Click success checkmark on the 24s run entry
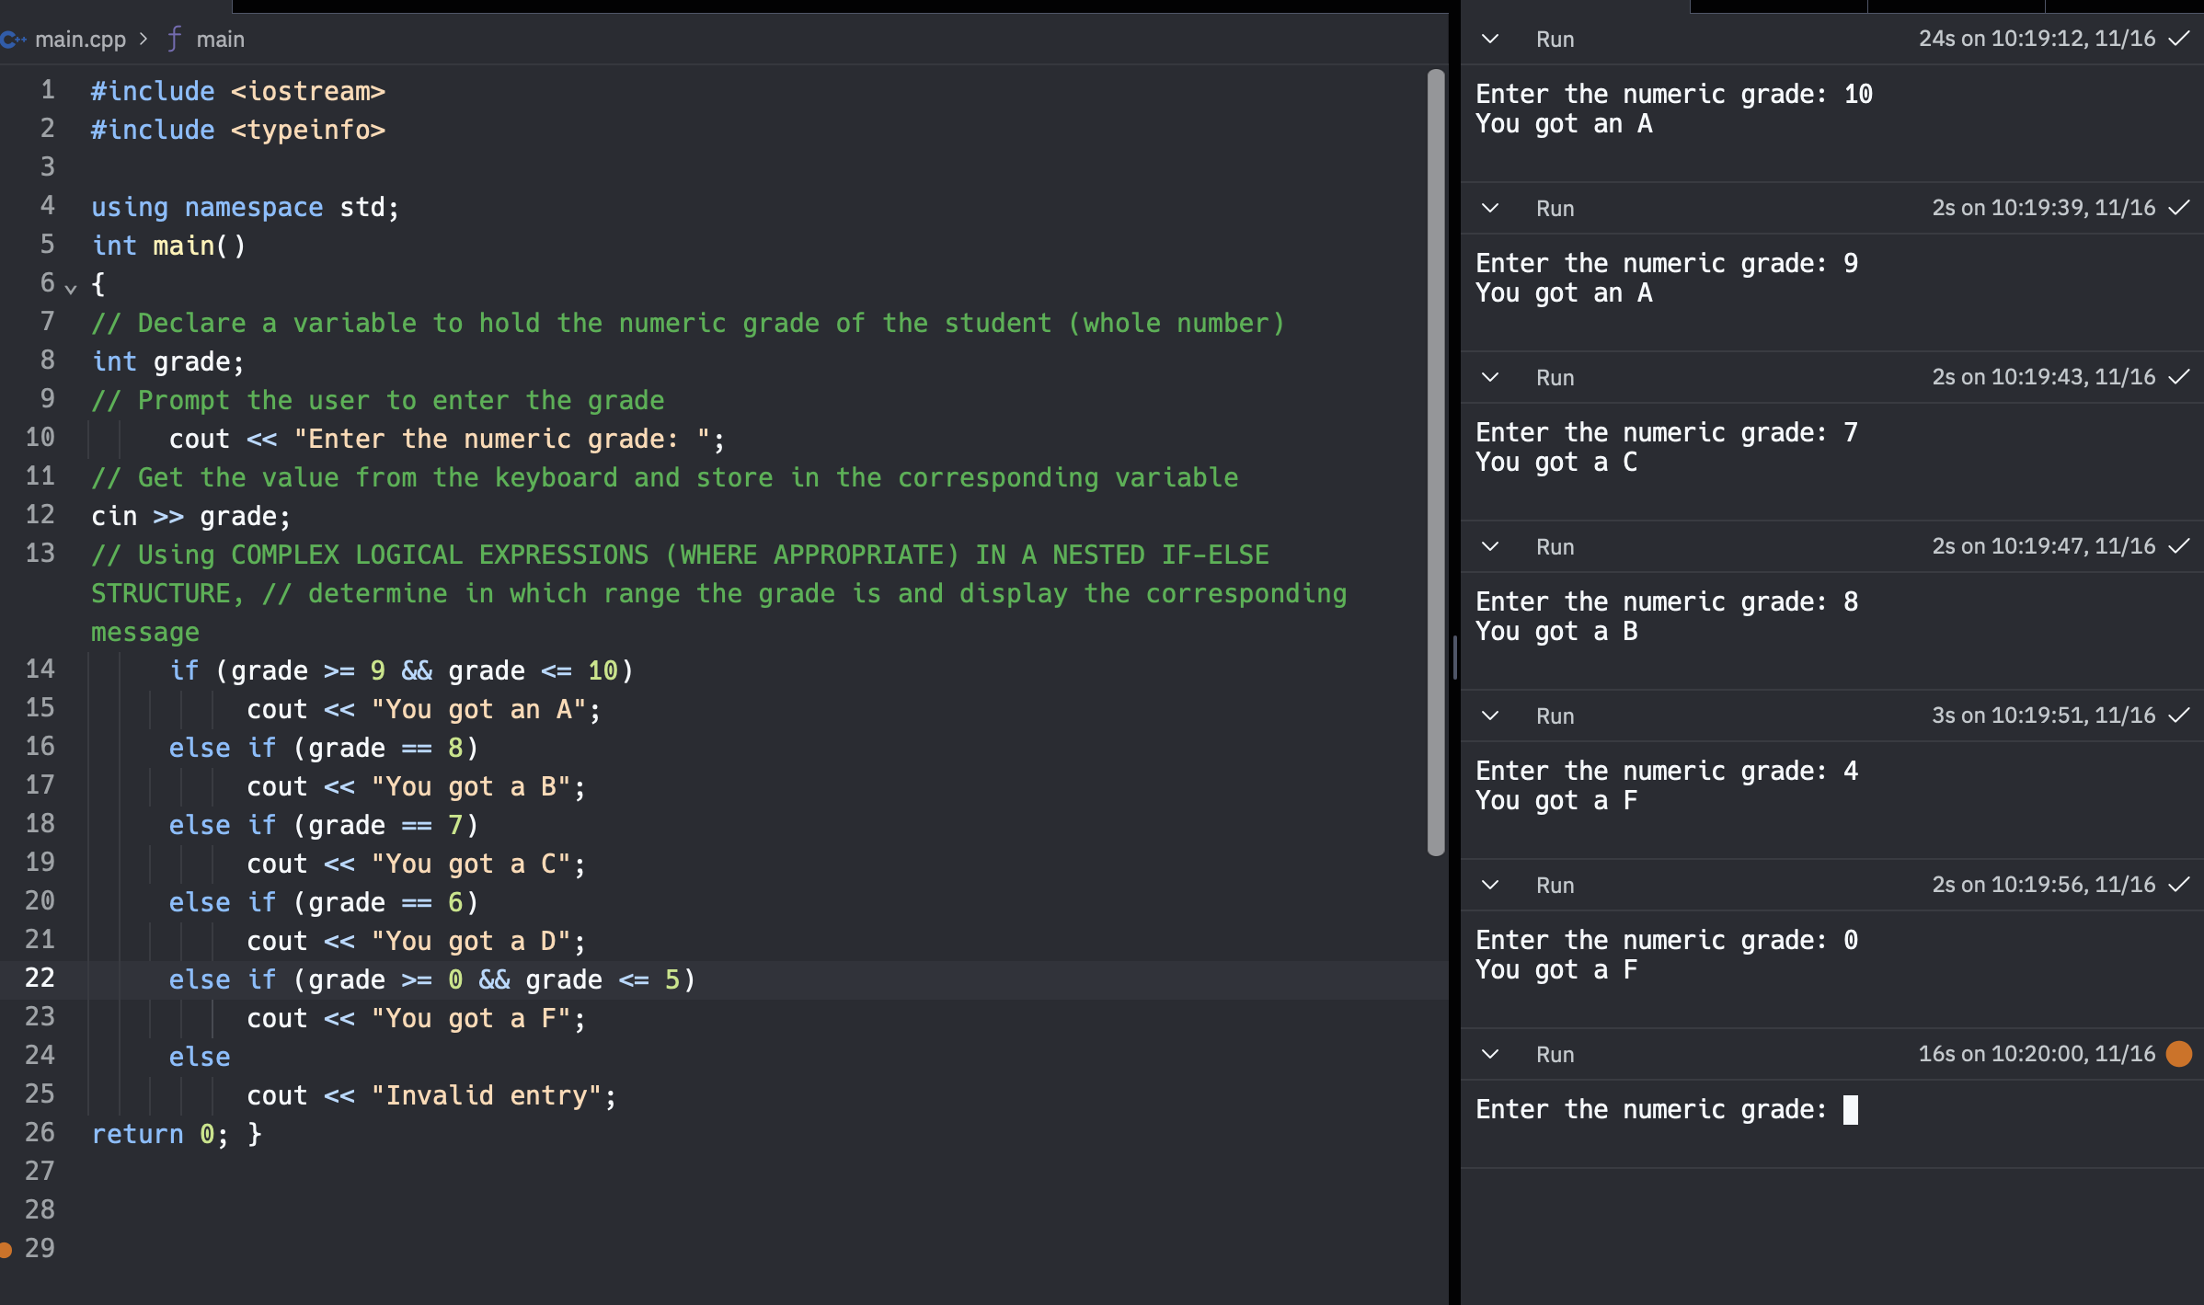This screenshot has height=1305, width=2204. pyautogui.click(x=2180, y=39)
